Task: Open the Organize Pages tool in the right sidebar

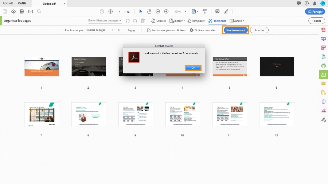Action: (323, 75)
